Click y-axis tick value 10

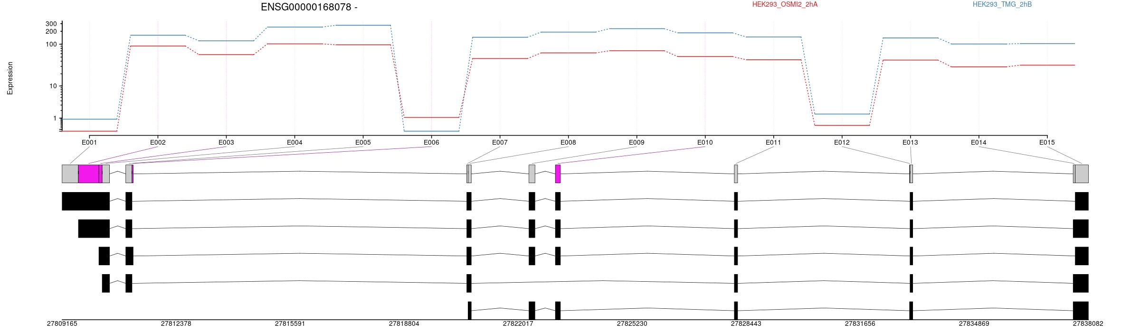(x=53, y=86)
